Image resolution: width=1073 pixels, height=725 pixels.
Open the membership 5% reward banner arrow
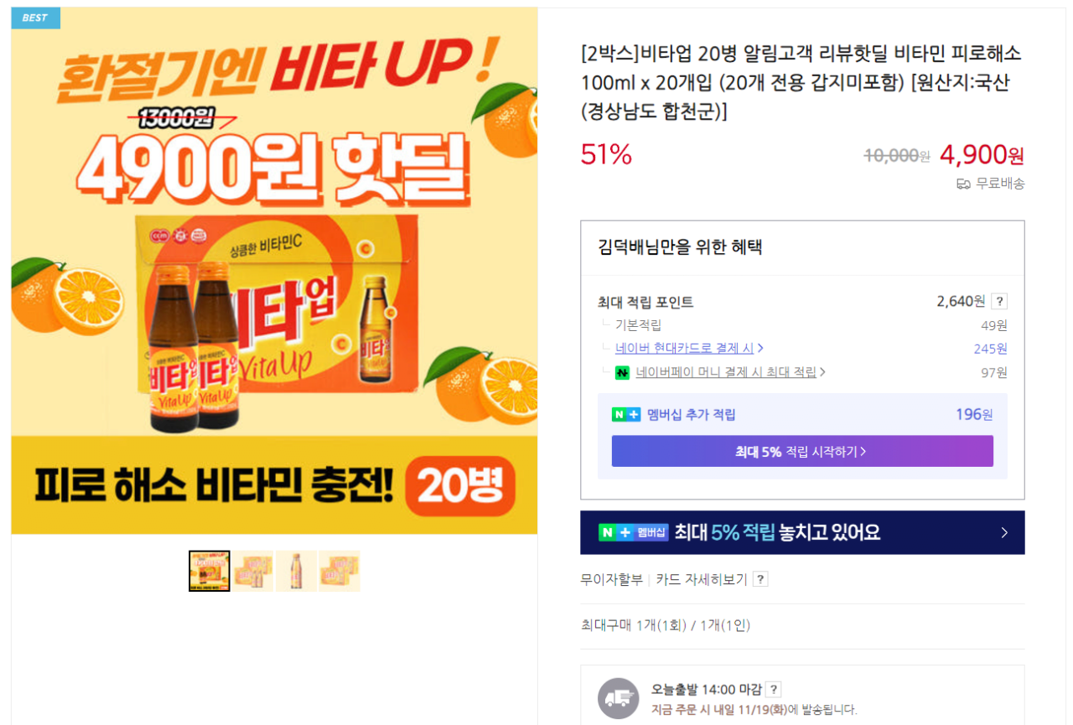[x=1004, y=533]
